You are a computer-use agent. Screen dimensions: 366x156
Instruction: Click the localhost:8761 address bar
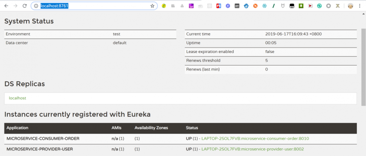[92, 6]
